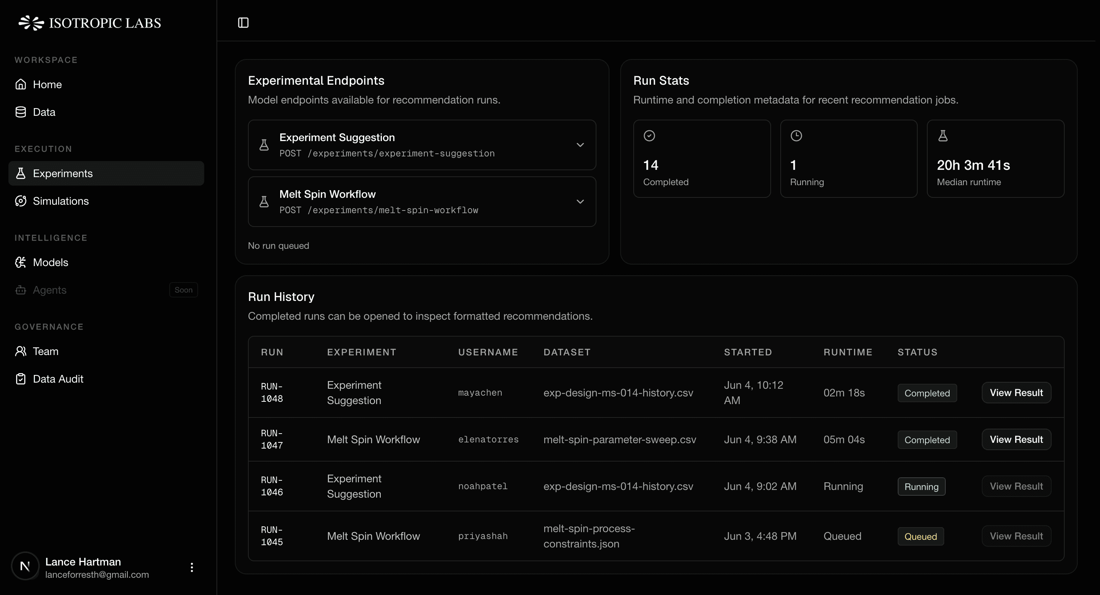Click the 20h 3m 41s Median runtime card
Viewport: 1100px width, 595px height.
pyautogui.click(x=995, y=159)
